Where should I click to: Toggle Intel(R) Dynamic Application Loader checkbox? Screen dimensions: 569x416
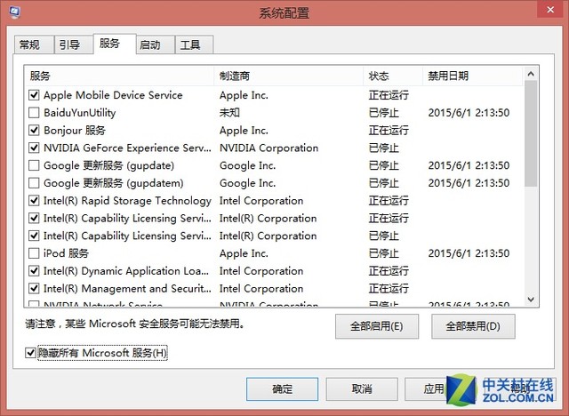click(x=34, y=271)
